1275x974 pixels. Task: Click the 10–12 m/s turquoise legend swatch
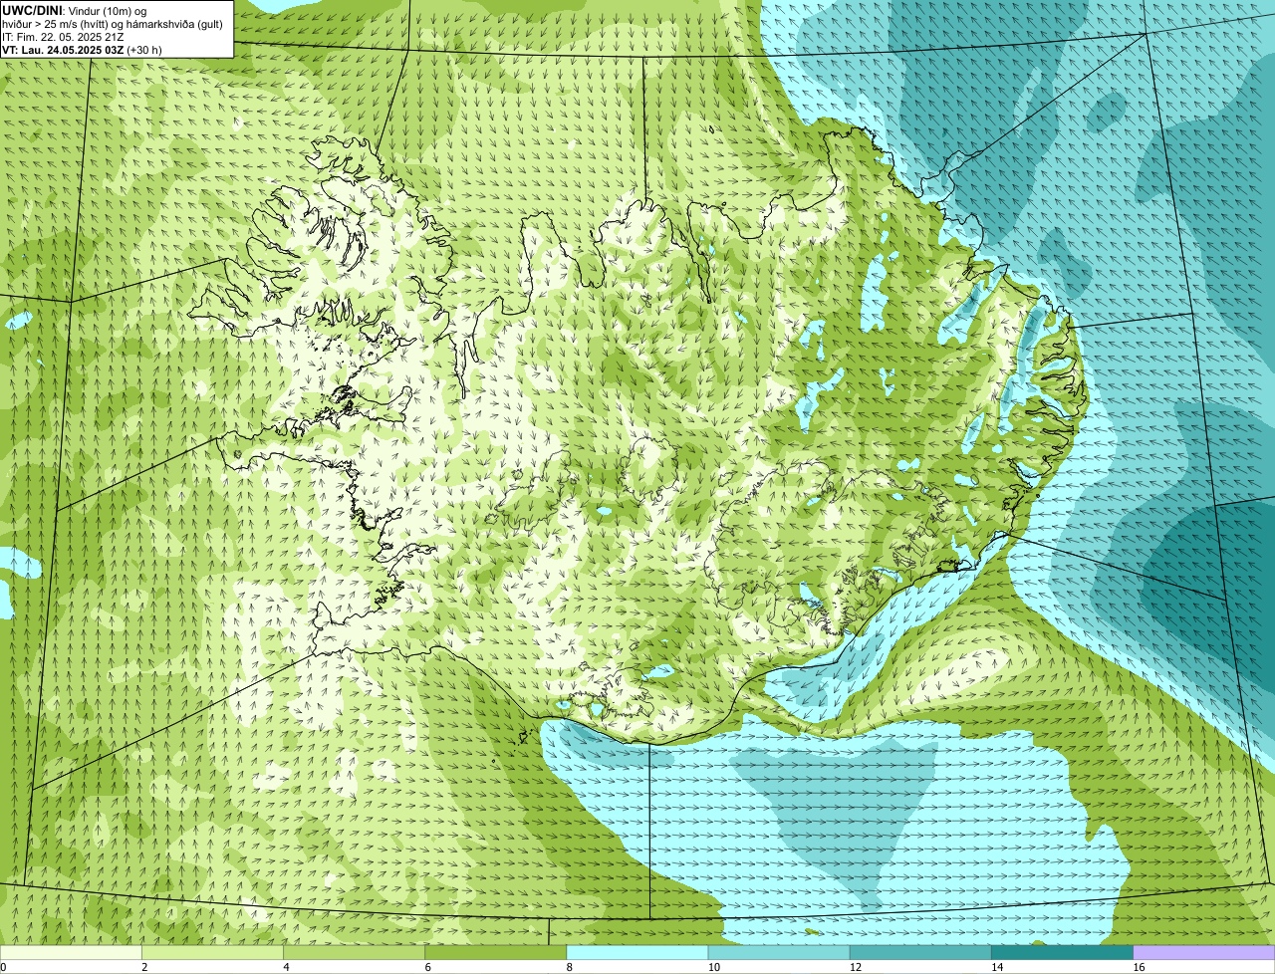(x=779, y=952)
